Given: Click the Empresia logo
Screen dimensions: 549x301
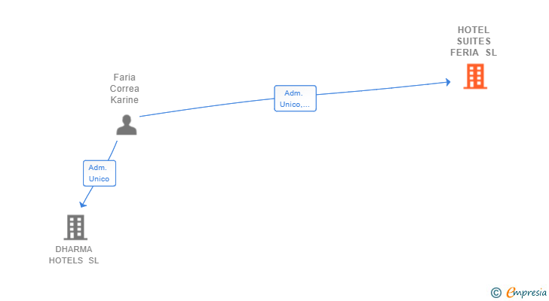Looking at the screenshot, I should point(526,293).
